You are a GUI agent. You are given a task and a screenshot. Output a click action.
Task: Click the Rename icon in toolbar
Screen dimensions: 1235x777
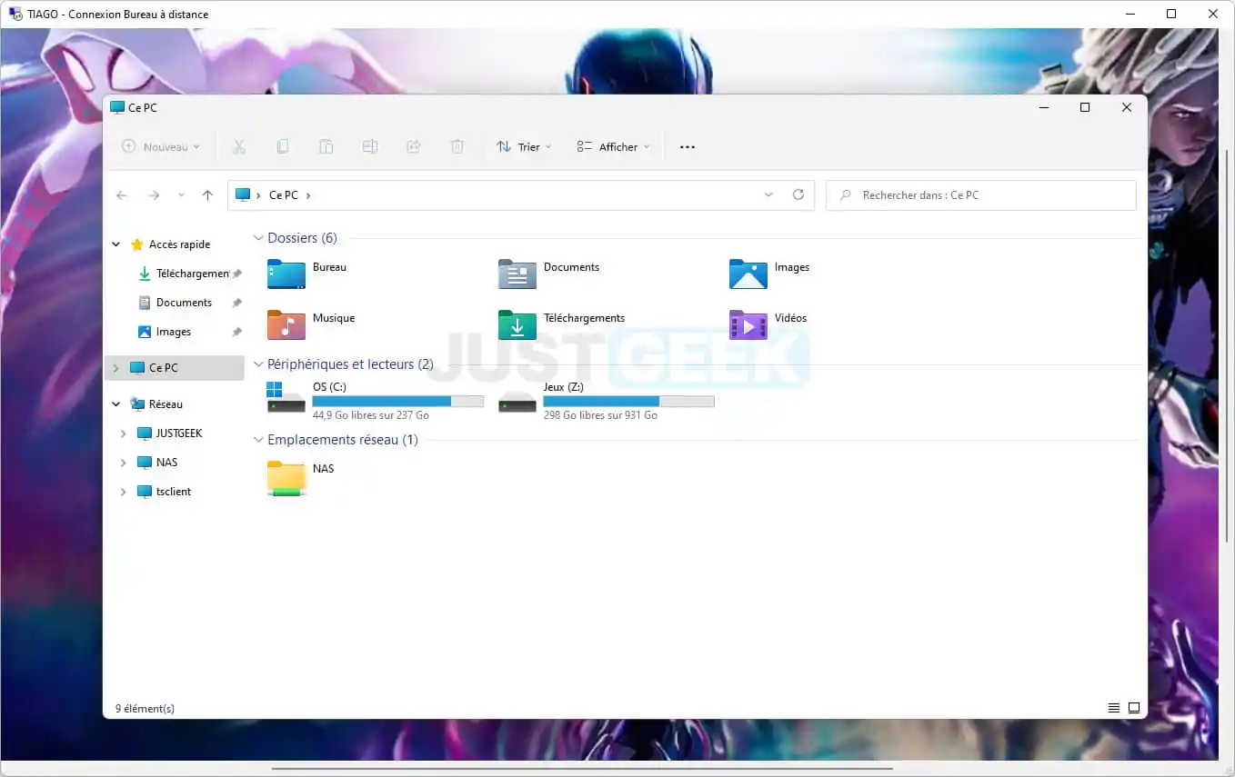coord(370,146)
